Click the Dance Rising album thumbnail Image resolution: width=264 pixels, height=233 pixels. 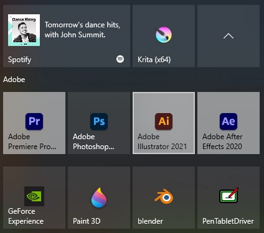coord(24,30)
